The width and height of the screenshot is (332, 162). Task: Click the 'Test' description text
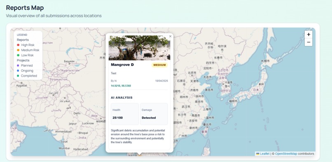(114, 73)
